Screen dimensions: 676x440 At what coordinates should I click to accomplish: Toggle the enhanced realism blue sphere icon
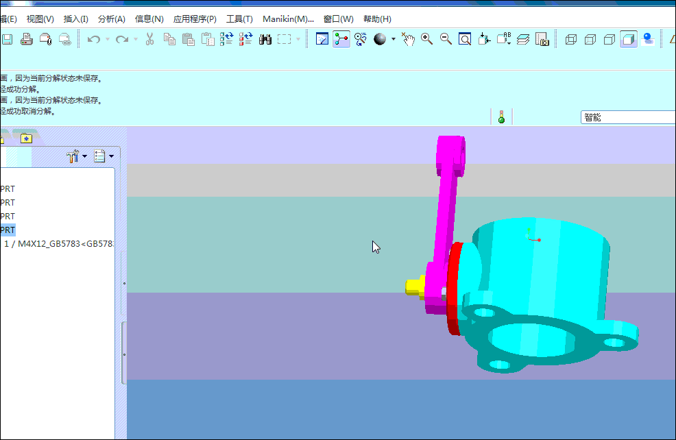647,39
